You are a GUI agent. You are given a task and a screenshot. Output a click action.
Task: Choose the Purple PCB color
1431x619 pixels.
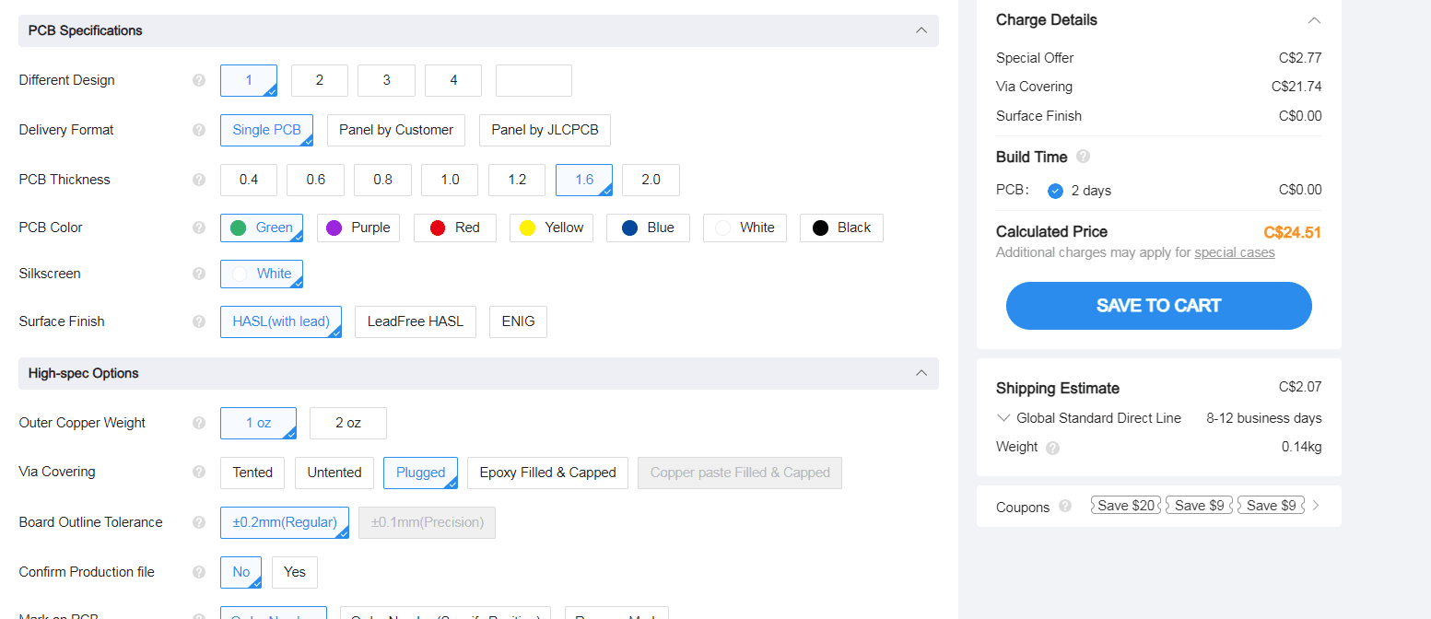point(358,228)
